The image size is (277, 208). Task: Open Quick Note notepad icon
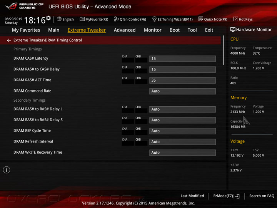coord(201,19)
